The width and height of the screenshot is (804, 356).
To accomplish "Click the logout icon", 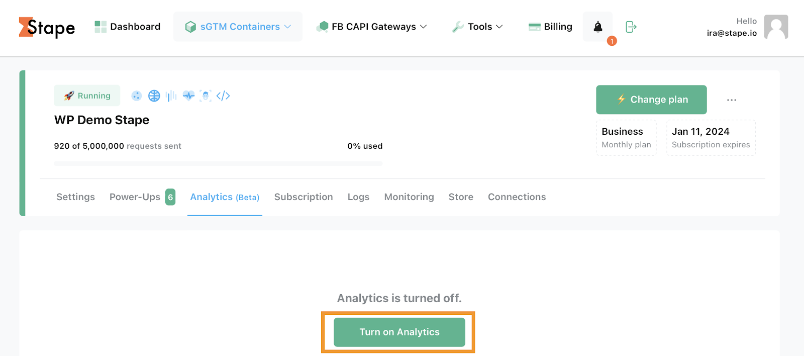I will tap(631, 27).
